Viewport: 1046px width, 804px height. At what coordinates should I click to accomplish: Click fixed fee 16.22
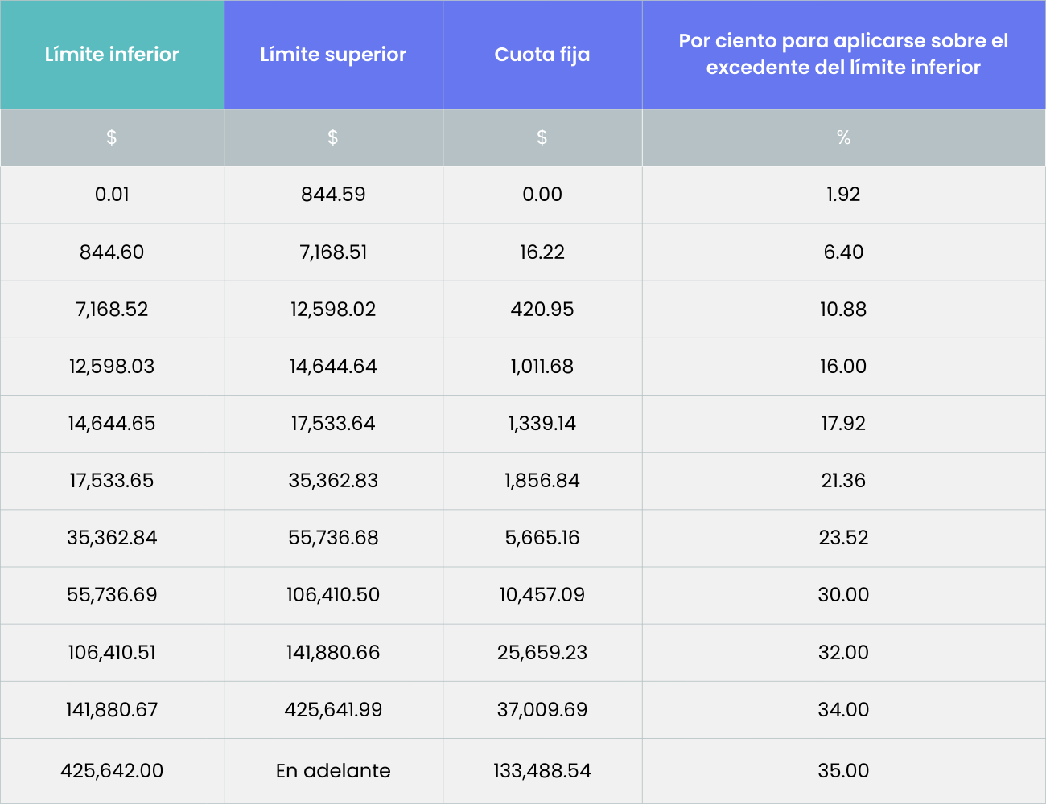tap(542, 252)
